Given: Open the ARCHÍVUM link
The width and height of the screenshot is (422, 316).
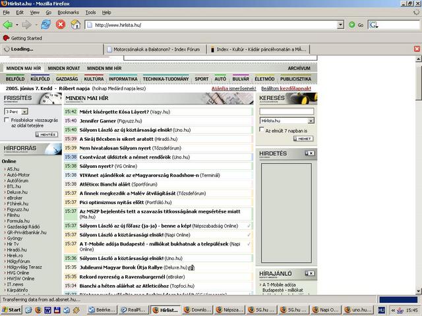Looking at the screenshot, I should point(299,68).
